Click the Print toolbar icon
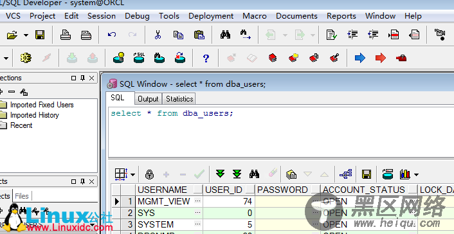The image size is (454, 234). [x=66, y=35]
